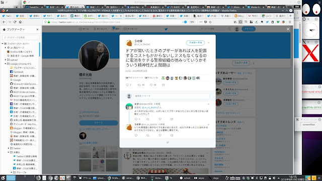The width and height of the screenshot is (322, 181).
Task: Open モーメント in Twitter navigation
Action: (100, 29)
